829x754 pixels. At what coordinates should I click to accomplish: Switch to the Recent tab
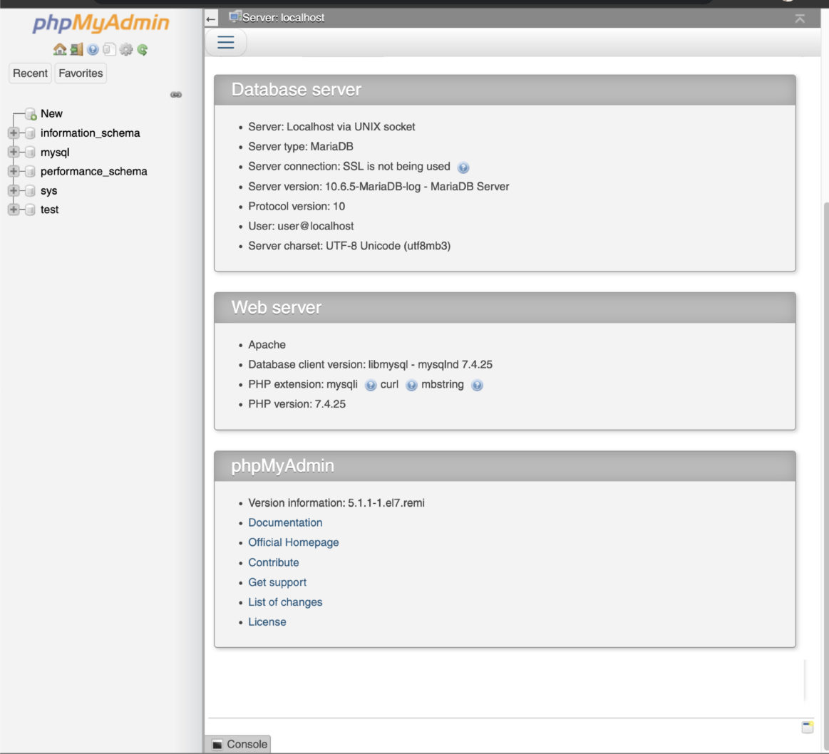[x=30, y=73]
